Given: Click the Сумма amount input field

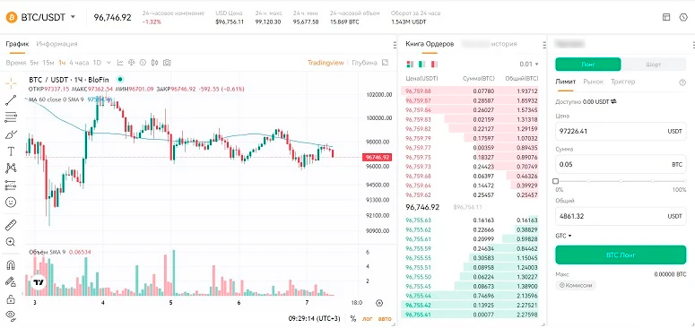Looking at the screenshot, I should (621, 164).
